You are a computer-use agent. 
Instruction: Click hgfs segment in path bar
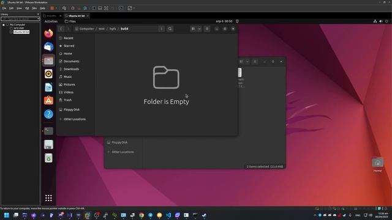pos(113,29)
